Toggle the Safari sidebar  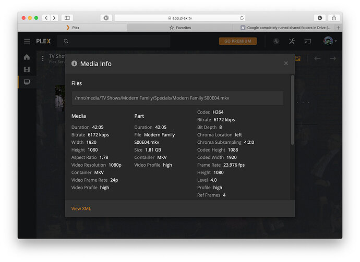pyautogui.click(x=67, y=18)
